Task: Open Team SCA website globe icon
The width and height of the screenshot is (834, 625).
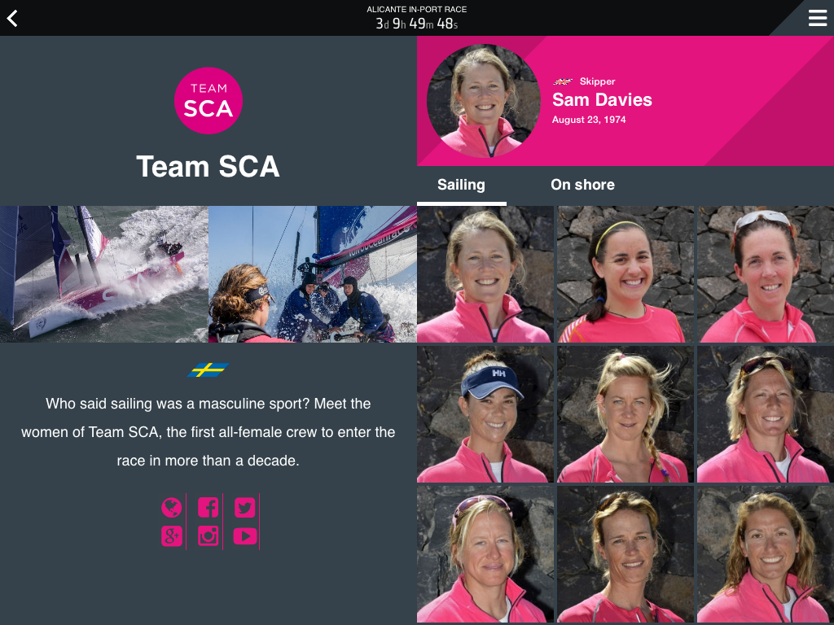Action: click(171, 507)
